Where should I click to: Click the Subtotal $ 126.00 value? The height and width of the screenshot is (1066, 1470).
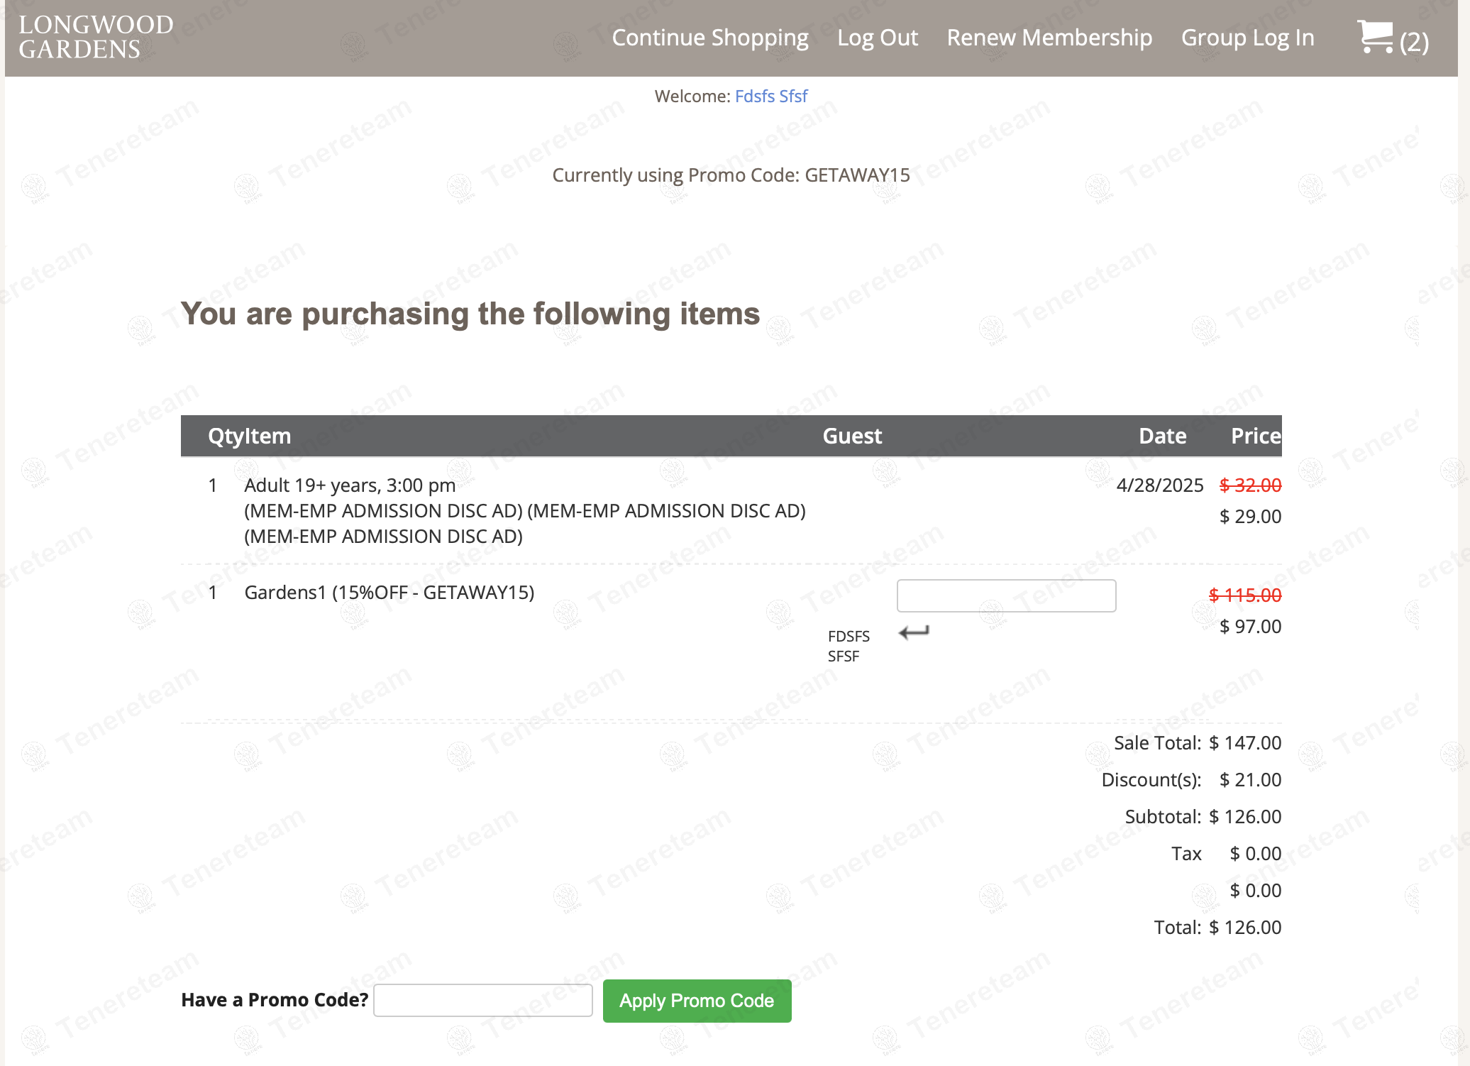1245,817
